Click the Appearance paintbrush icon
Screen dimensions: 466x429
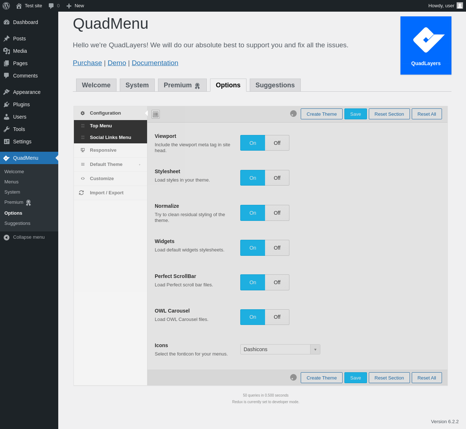pyautogui.click(x=7, y=92)
